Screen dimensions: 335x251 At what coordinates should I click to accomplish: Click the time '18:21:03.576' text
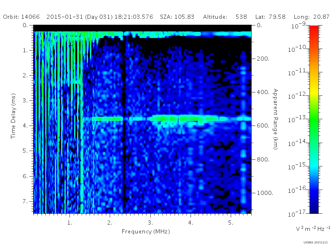click(134, 17)
